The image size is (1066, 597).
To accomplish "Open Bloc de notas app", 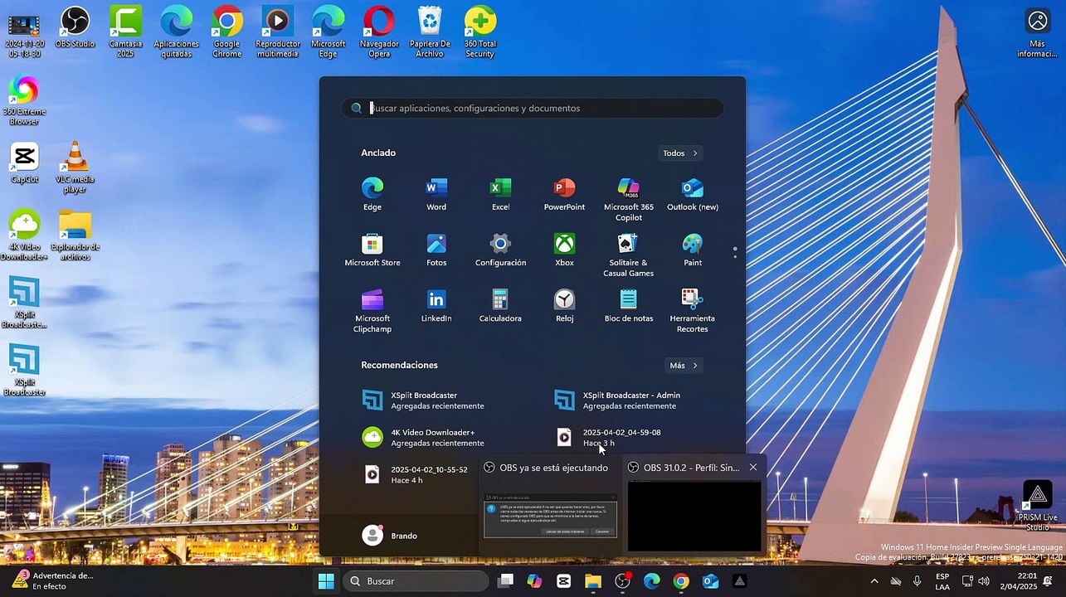I will 628,306.
